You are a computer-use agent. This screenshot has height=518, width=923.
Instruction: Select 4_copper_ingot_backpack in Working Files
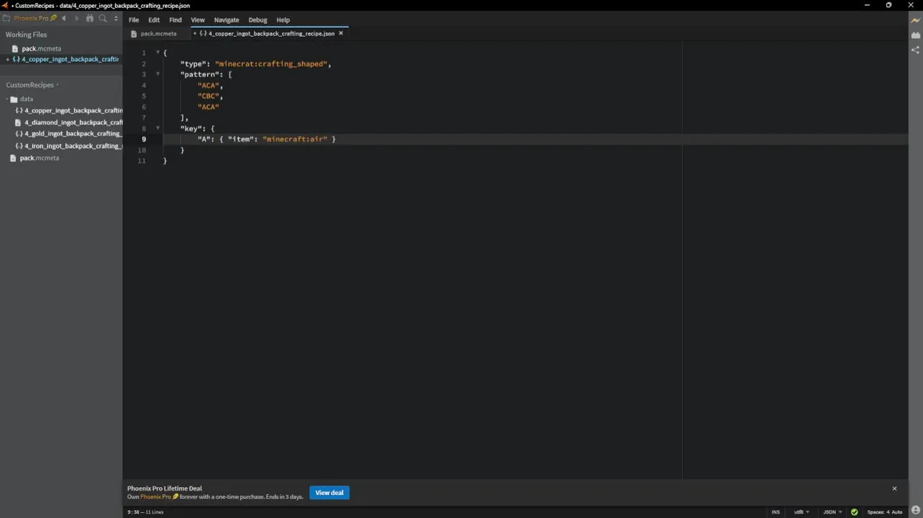pyautogui.click(x=70, y=60)
